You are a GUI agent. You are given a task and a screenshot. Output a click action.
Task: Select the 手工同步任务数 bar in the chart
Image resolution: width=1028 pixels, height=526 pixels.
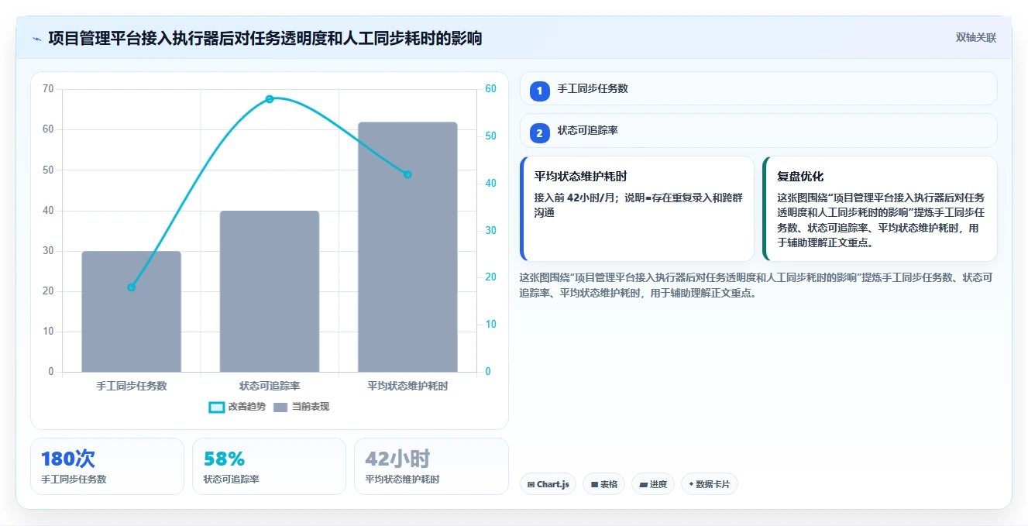tap(131, 311)
